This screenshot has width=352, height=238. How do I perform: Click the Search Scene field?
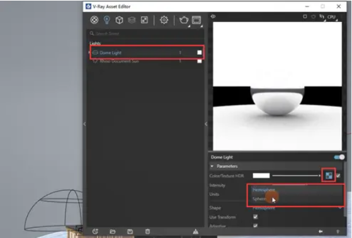146,33
